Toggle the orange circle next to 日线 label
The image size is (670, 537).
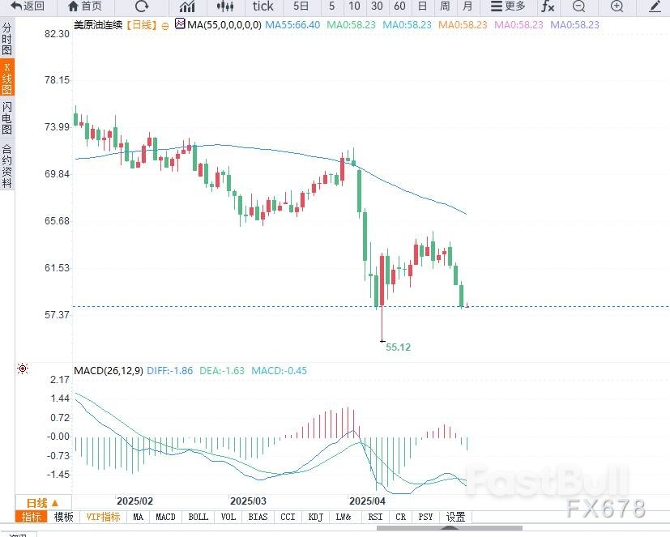(165, 26)
